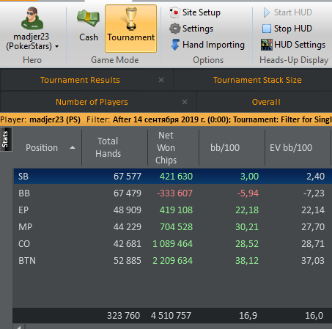Switch to the Tournament Results tab
This screenshot has height=329, width=332.
point(80,80)
